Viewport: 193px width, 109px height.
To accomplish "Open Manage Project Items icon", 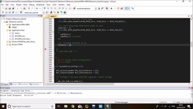I will pos(51,12).
